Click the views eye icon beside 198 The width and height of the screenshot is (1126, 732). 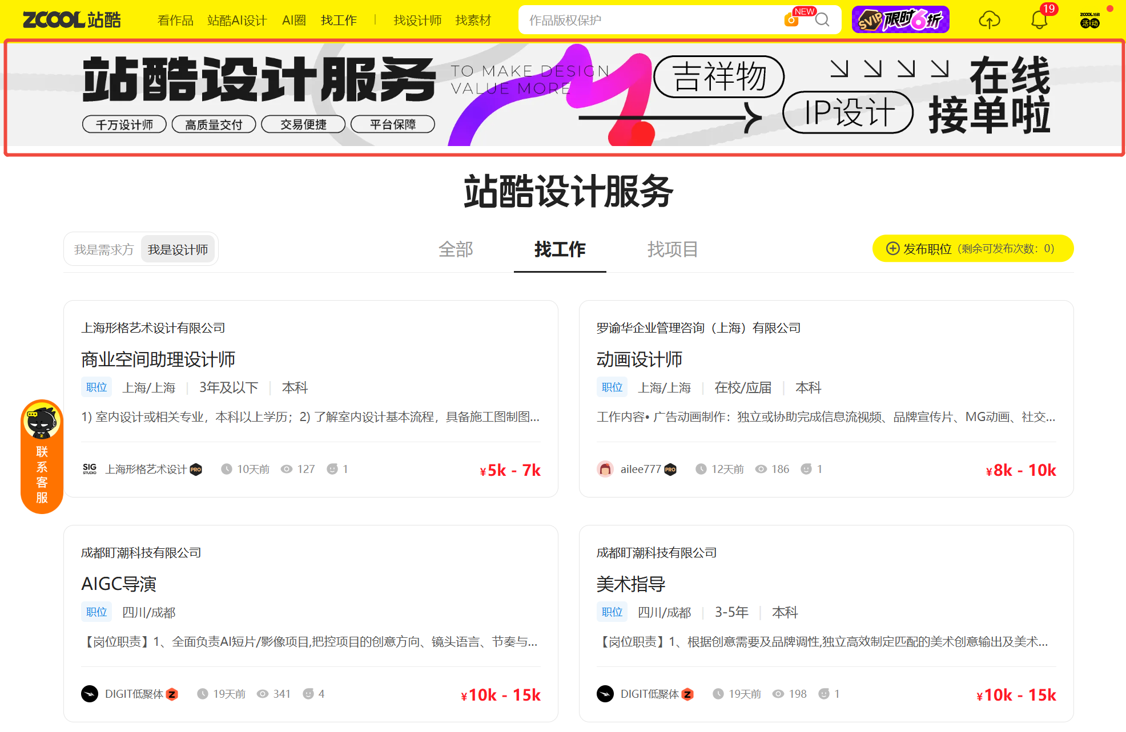778,694
